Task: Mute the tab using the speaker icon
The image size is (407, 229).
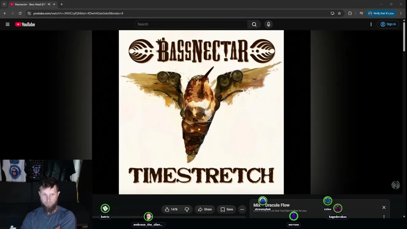Action: pos(49,4)
